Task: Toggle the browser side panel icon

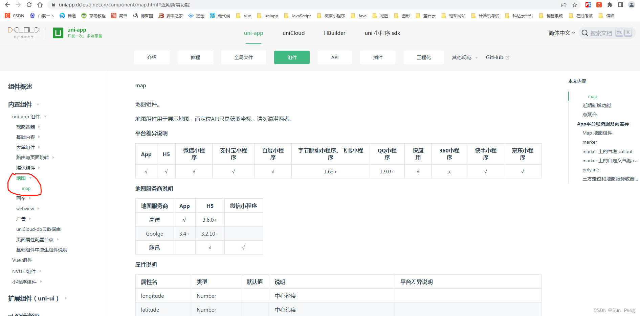Action: (621, 5)
